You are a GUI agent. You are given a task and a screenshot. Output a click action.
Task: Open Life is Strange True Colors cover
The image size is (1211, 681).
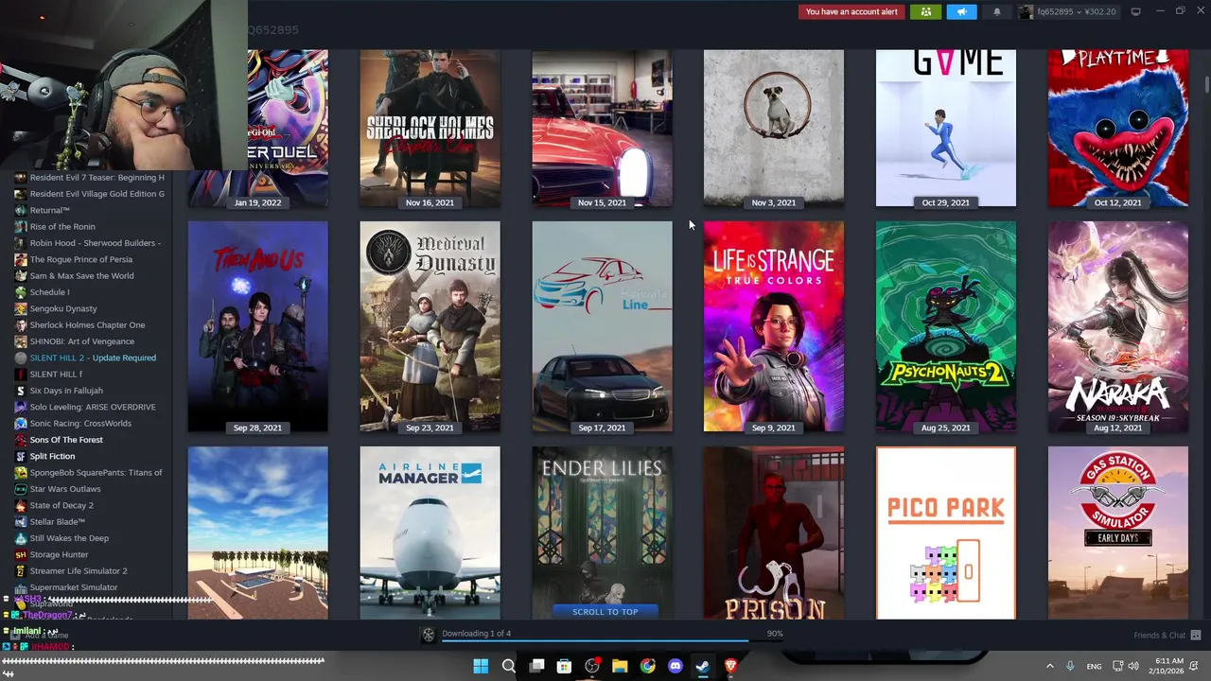pos(773,326)
